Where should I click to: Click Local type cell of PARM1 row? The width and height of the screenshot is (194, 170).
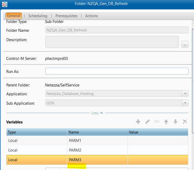tap(37, 140)
